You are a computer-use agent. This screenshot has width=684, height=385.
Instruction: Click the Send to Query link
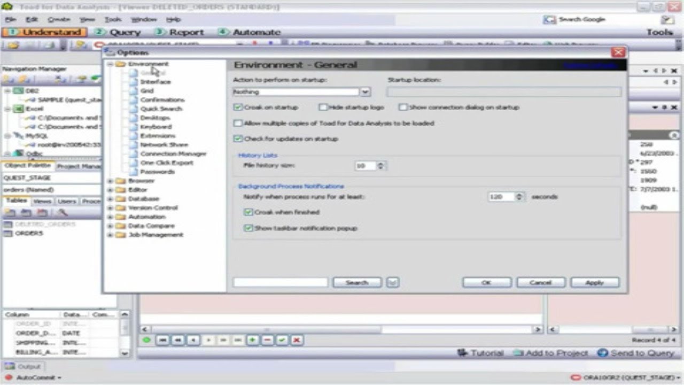[x=642, y=353]
